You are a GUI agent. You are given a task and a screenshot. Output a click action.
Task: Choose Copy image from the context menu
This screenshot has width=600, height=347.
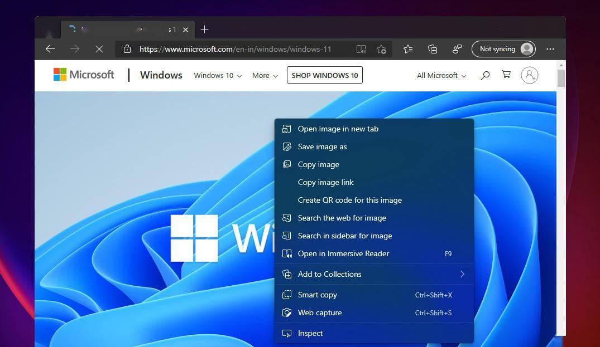(374, 164)
